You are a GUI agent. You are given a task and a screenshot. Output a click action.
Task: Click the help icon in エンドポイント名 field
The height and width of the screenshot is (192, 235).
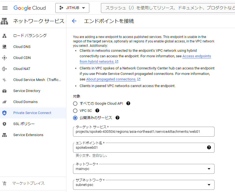click(x=209, y=147)
